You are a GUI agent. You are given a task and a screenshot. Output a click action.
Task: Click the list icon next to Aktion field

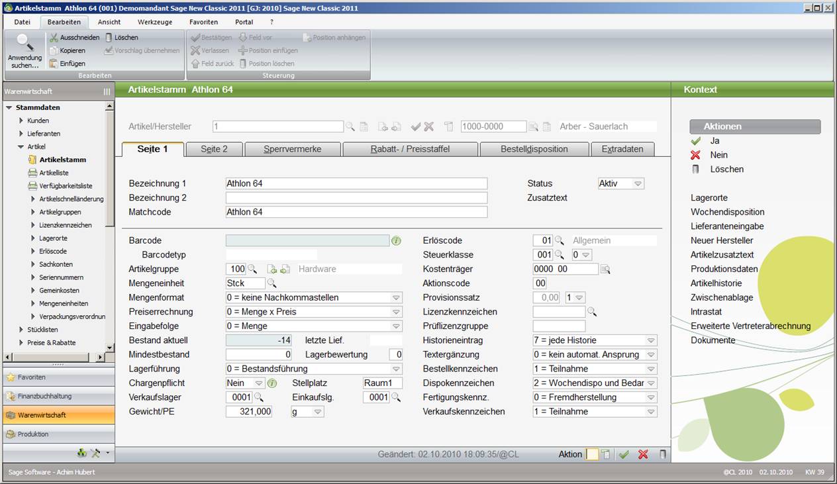(x=605, y=454)
